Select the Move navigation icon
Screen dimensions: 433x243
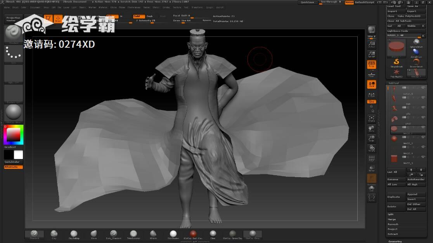[x=371, y=129]
